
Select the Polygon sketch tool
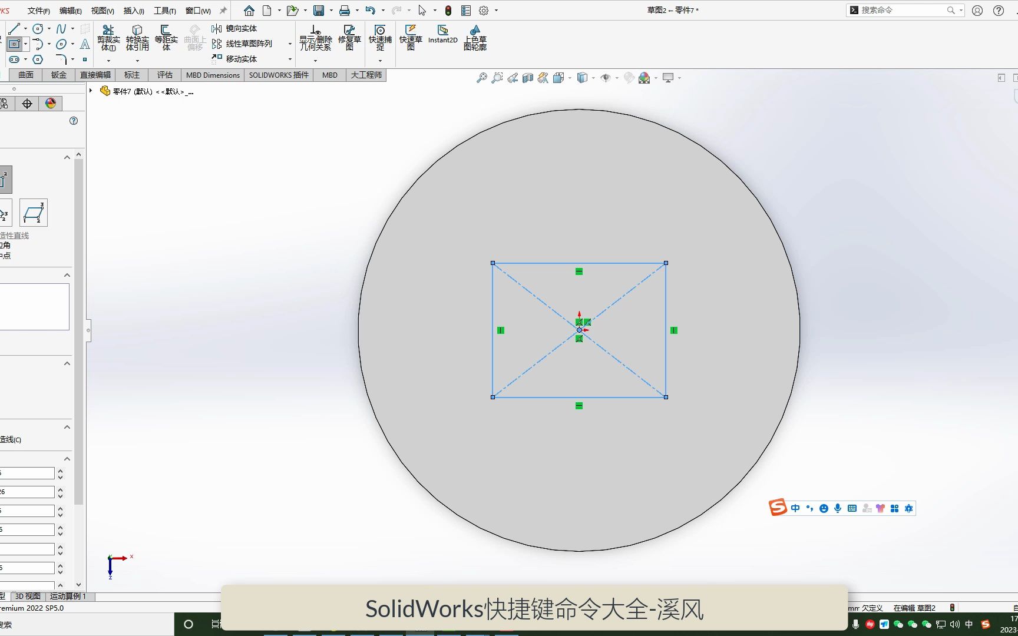click(x=38, y=59)
